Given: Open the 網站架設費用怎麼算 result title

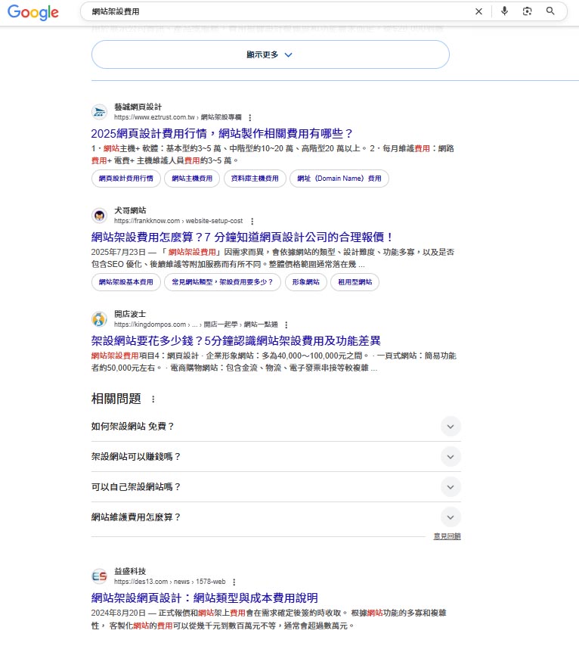Looking at the screenshot, I should [x=242, y=238].
